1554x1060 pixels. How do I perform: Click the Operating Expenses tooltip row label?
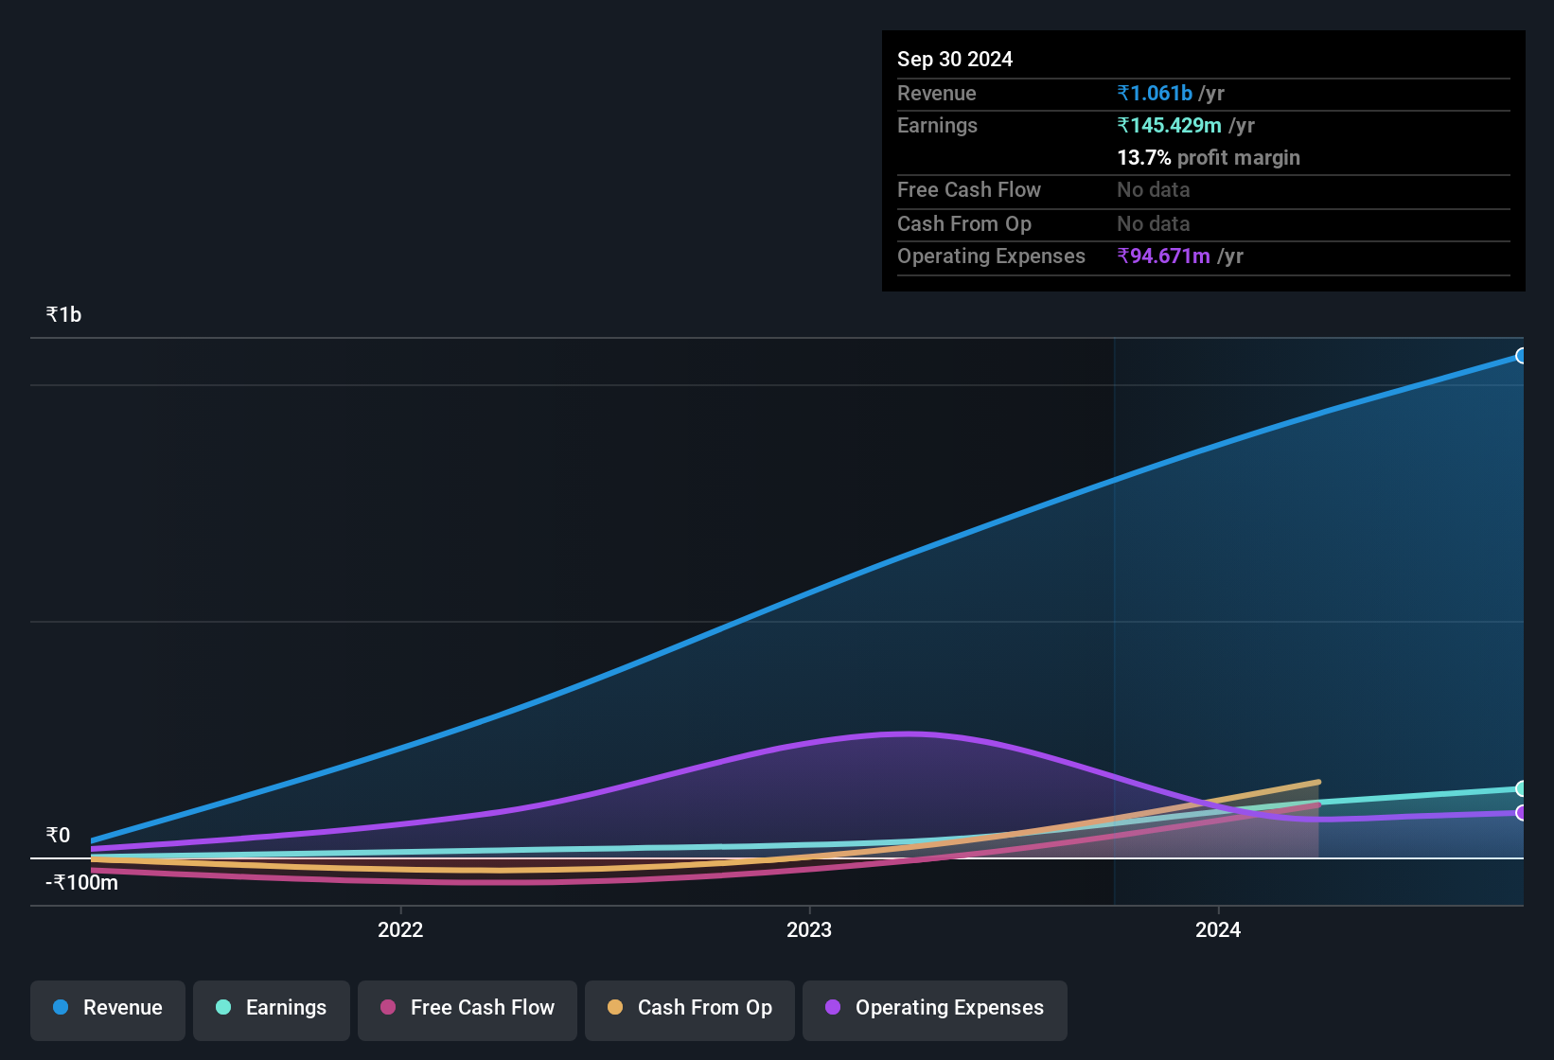[x=991, y=256]
